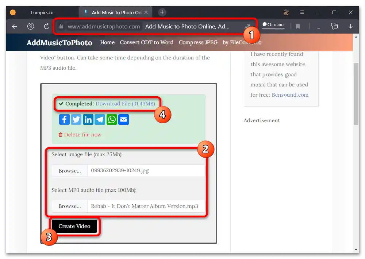Close the Add Music to Photo tab
The width and height of the screenshot is (365, 259).
tap(146, 12)
